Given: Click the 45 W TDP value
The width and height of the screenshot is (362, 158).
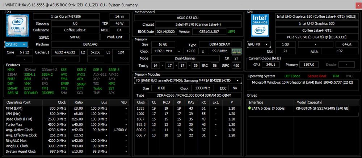Looking at the screenshot, I should tap(119, 23).
